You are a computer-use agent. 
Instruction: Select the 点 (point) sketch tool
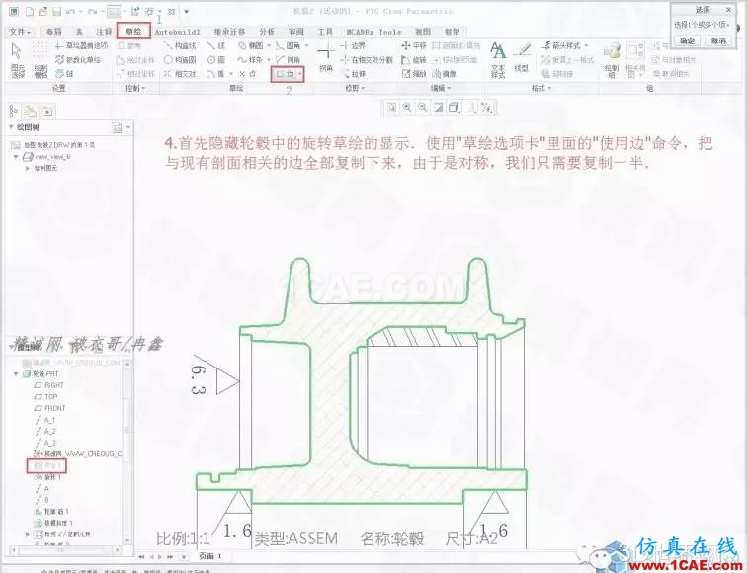[247, 74]
